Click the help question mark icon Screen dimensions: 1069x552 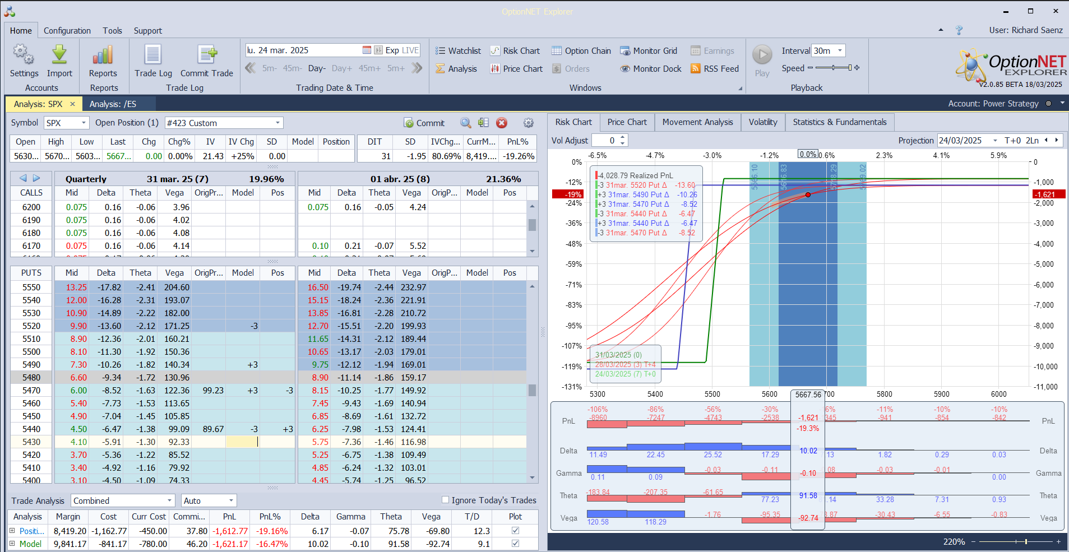point(959,30)
